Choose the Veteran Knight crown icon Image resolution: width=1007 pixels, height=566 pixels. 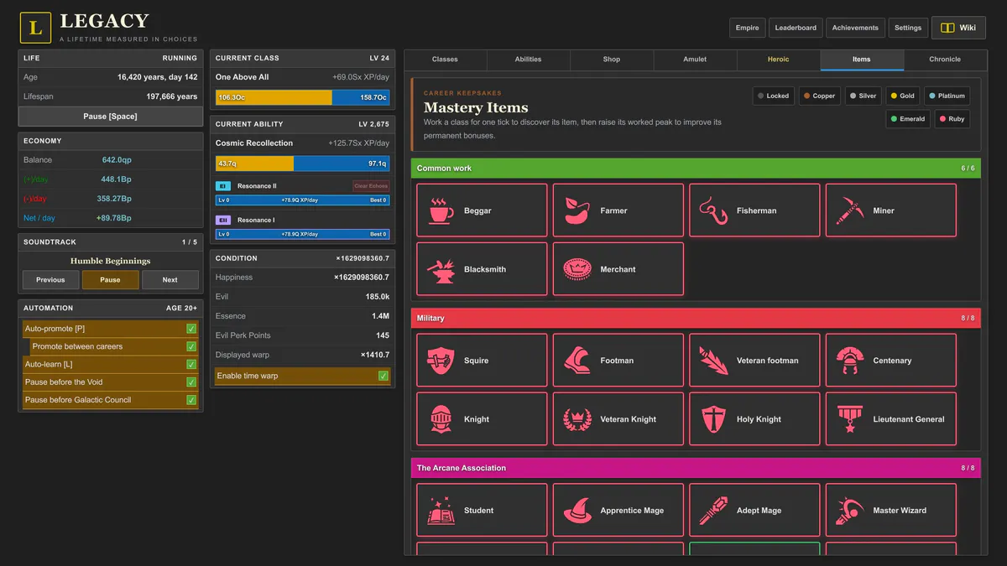click(x=577, y=419)
